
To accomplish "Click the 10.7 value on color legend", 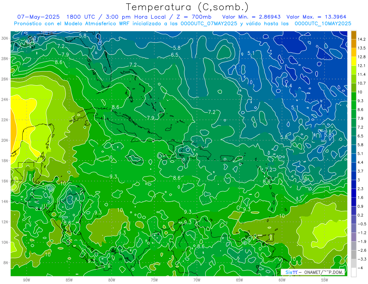I will pos(362,83).
